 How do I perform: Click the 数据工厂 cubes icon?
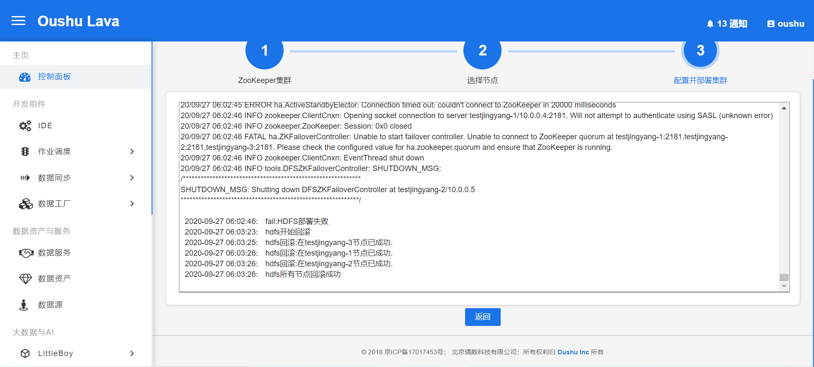(x=26, y=204)
